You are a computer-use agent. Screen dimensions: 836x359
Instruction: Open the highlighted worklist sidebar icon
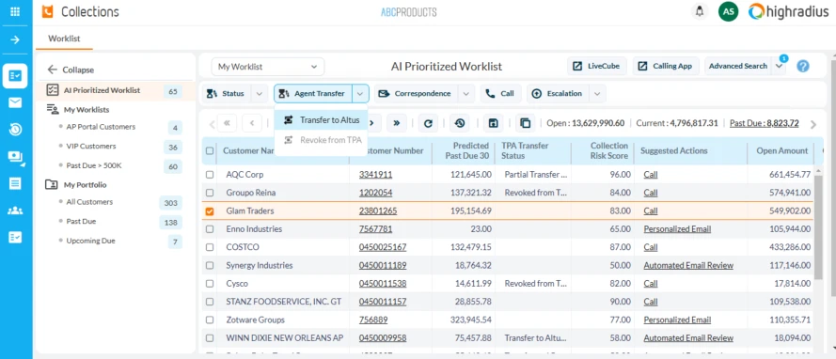(15, 75)
